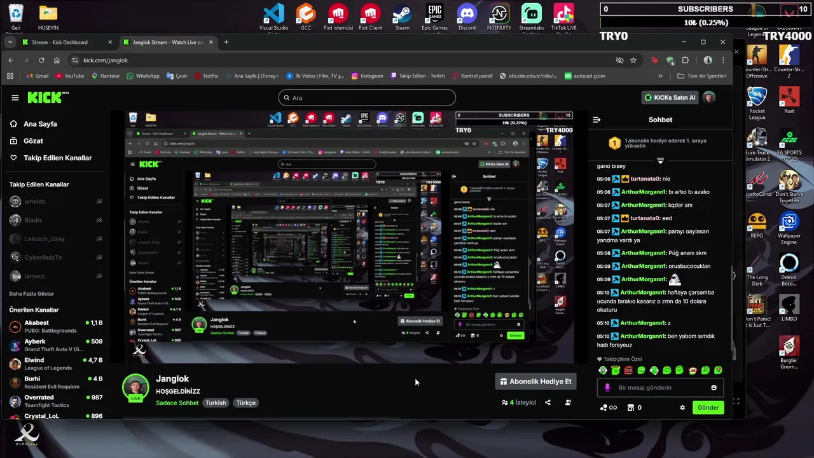Open CyberRulzTv followed channel
The width and height of the screenshot is (814, 458).
click(56, 258)
